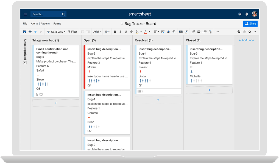The width and height of the screenshot is (279, 163).
Task: Zoom out using the magnifier icon
Action: [239, 32]
